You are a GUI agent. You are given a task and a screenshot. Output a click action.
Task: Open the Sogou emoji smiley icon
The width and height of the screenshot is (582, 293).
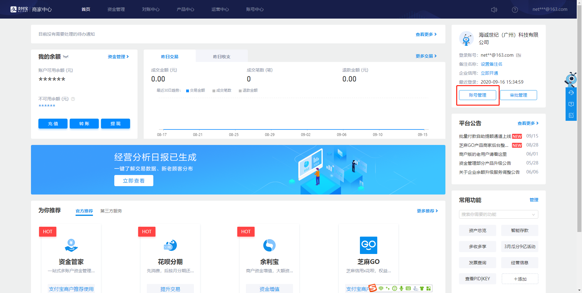tap(395, 288)
